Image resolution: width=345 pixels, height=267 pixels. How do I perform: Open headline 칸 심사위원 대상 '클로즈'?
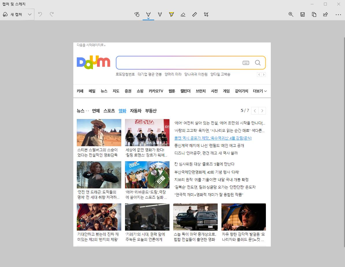[x=204, y=164]
